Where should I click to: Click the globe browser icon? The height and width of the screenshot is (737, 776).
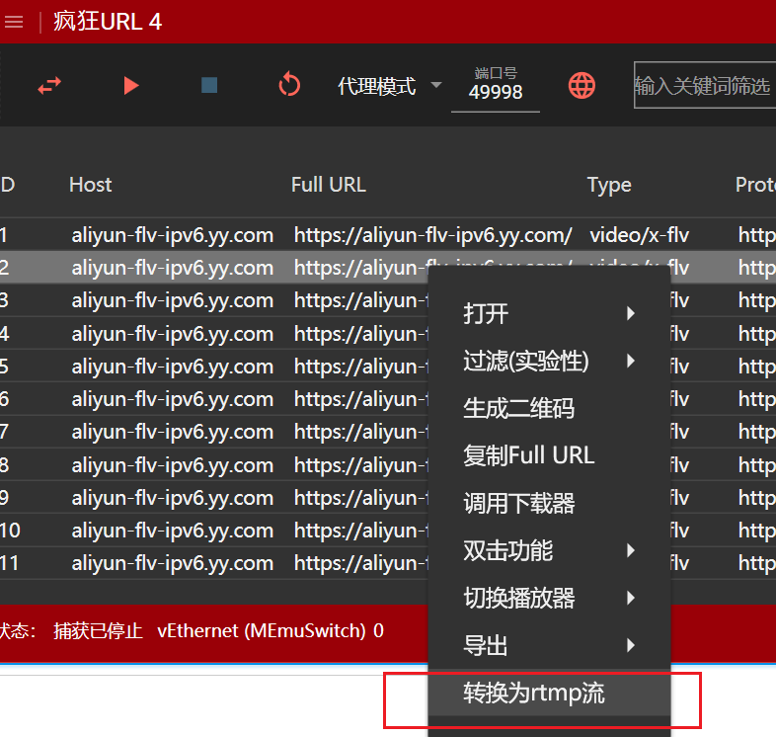click(x=582, y=86)
